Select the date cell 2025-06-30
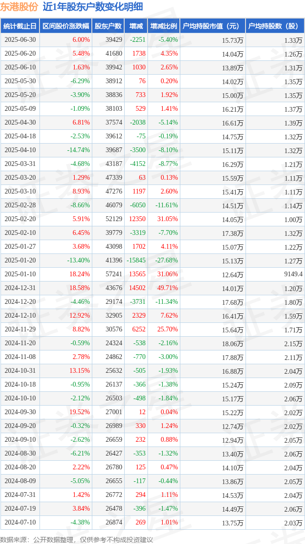Viewport: 305px width, 544px height. tap(20, 40)
